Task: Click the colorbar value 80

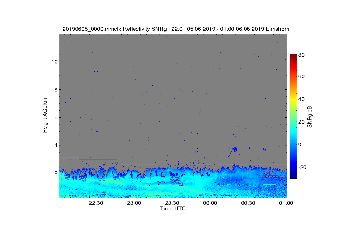Action: (302, 55)
